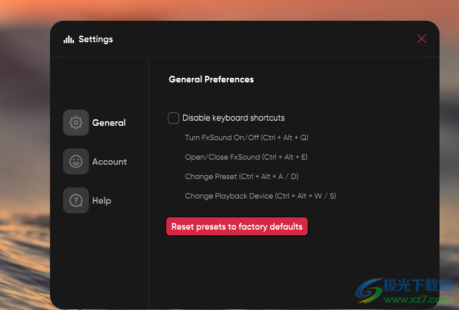Select the General Preferences heading
Image resolution: width=459 pixels, height=310 pixels.
coord(211,80)
